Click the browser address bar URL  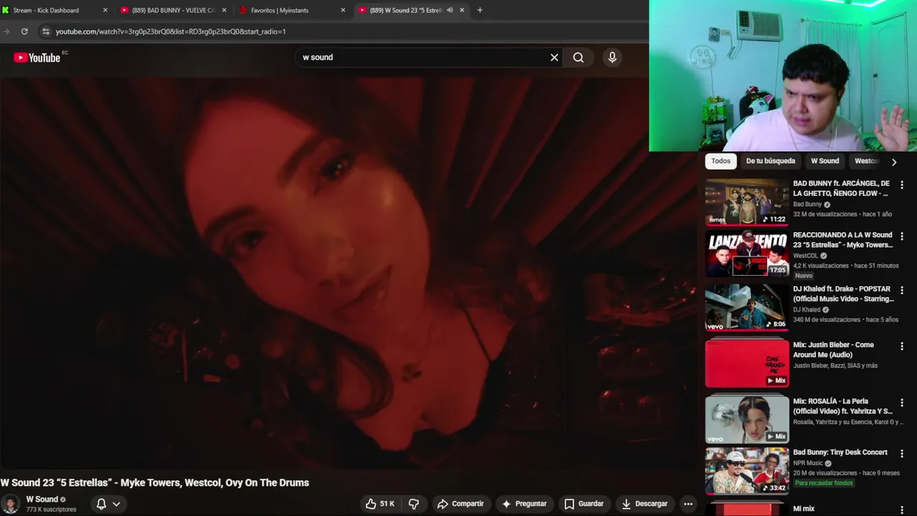tap(171, 32)
